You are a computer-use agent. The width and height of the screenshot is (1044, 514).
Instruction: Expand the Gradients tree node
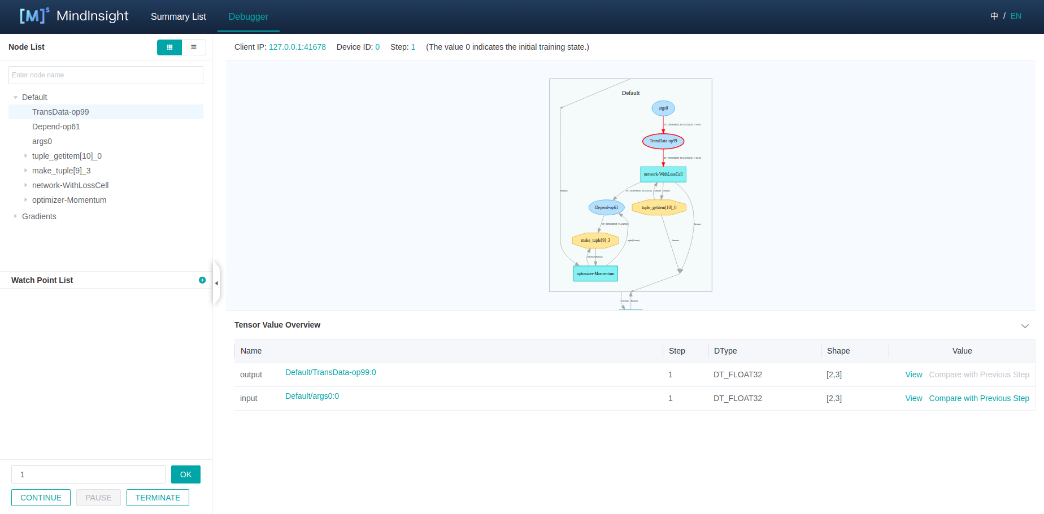[x=16, y=216]
